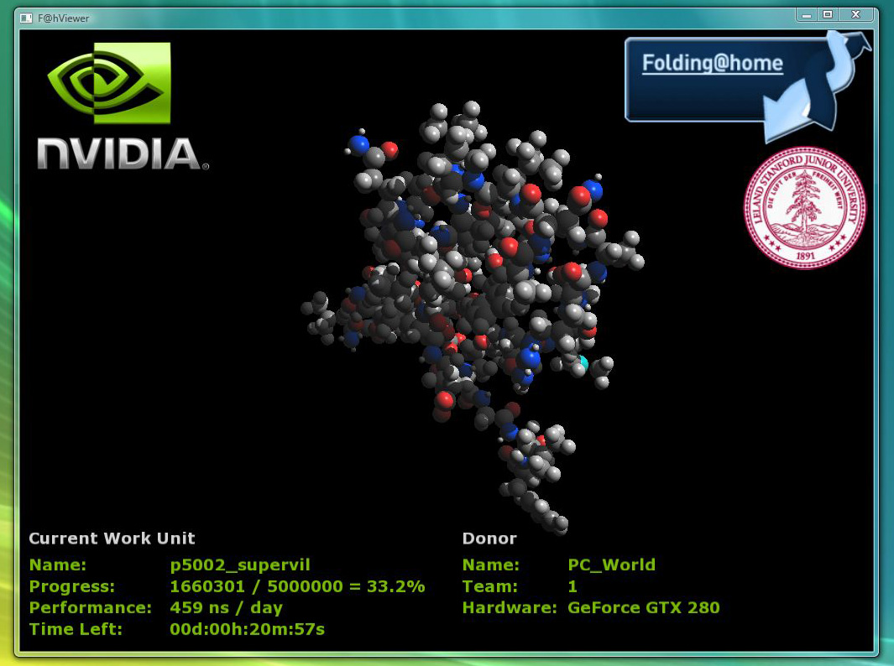Click the F@hViewer title bar icon

point(26,18)
